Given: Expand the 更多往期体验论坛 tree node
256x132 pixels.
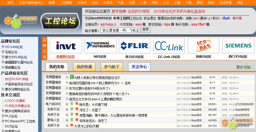Looking at the screenshot, I should (x=3, y=89).
